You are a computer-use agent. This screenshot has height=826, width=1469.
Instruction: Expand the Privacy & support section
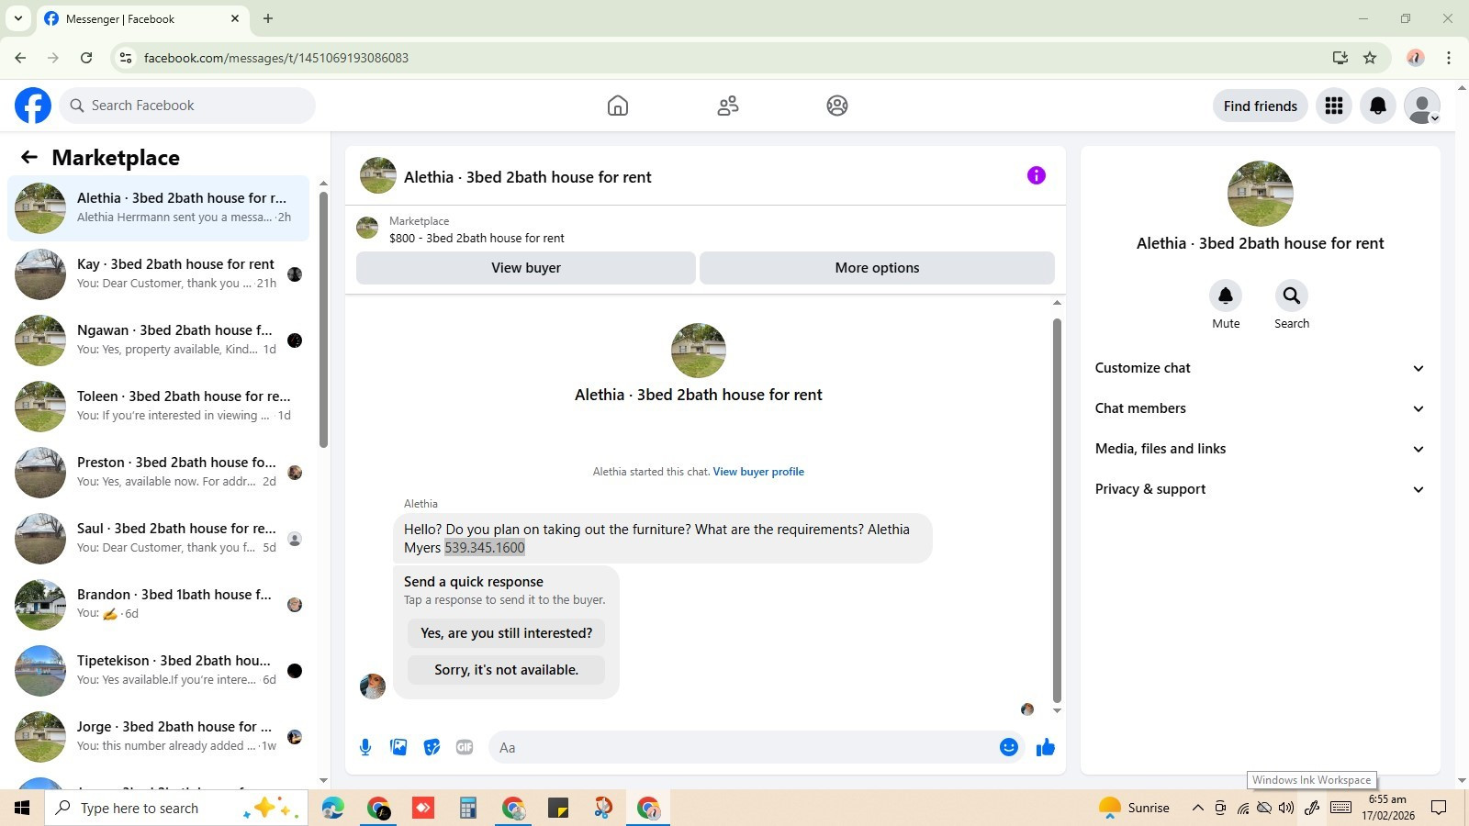1260,489
